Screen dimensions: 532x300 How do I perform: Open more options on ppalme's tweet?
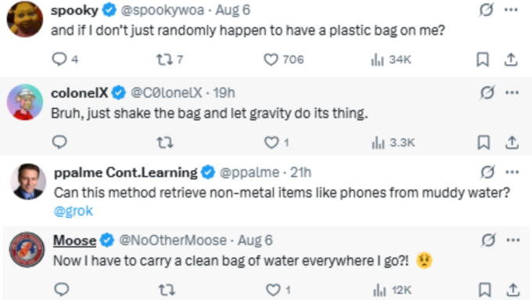point(512,172)
